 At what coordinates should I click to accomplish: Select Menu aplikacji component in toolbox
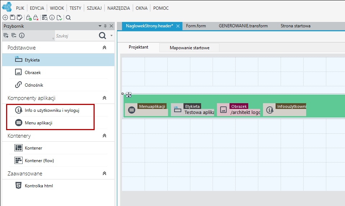58,123
